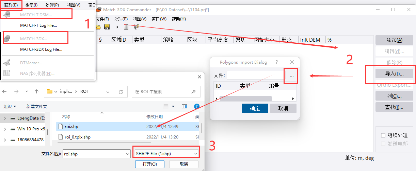Refresh the ROI folder listing
The width and height of the screenshot is (416, 171).
tap(121, 91)
